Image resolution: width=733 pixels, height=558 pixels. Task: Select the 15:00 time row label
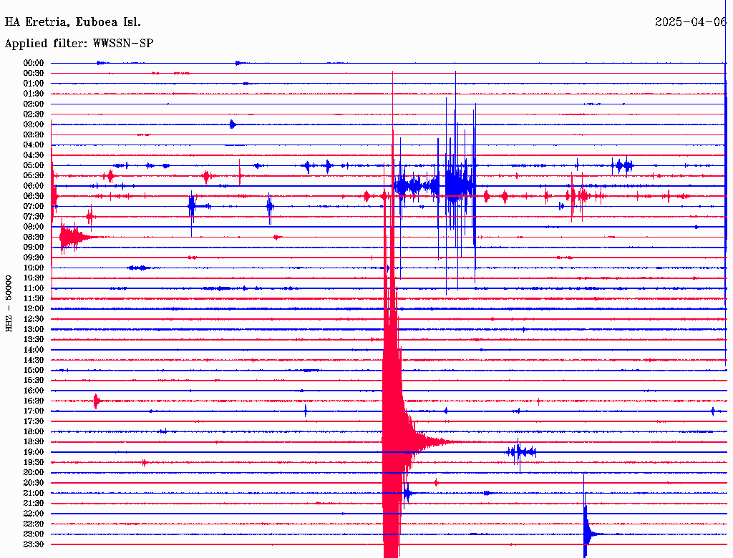click(x=34, y=370)
